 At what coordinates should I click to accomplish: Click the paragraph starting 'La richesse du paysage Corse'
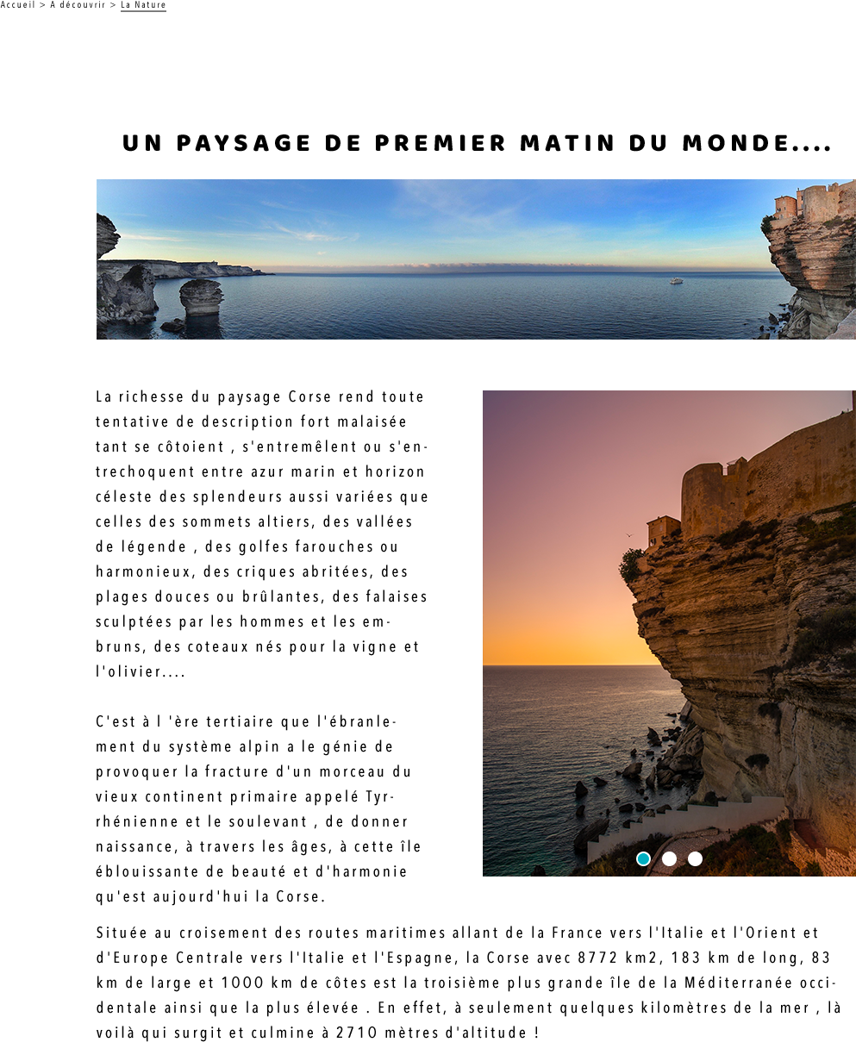262,534
